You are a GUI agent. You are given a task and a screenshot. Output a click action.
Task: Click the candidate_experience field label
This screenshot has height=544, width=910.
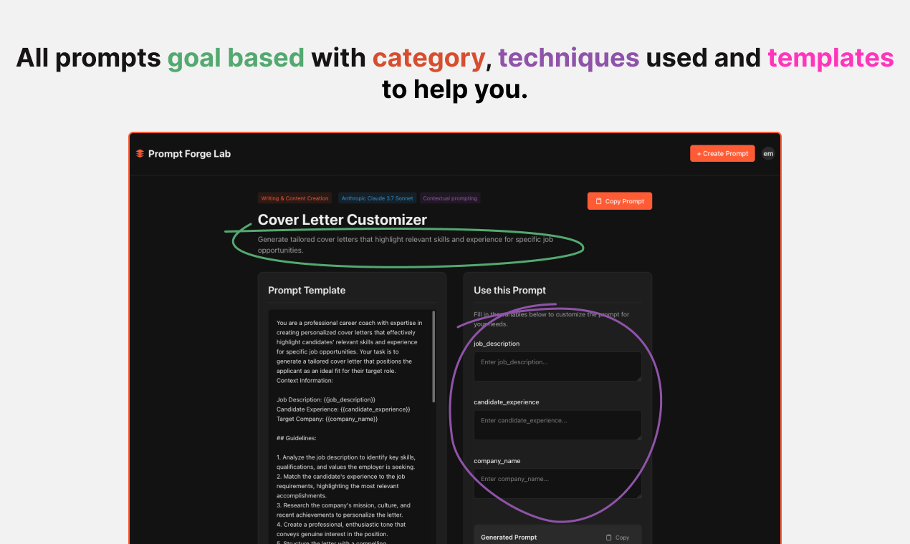(x=507, y=402)
